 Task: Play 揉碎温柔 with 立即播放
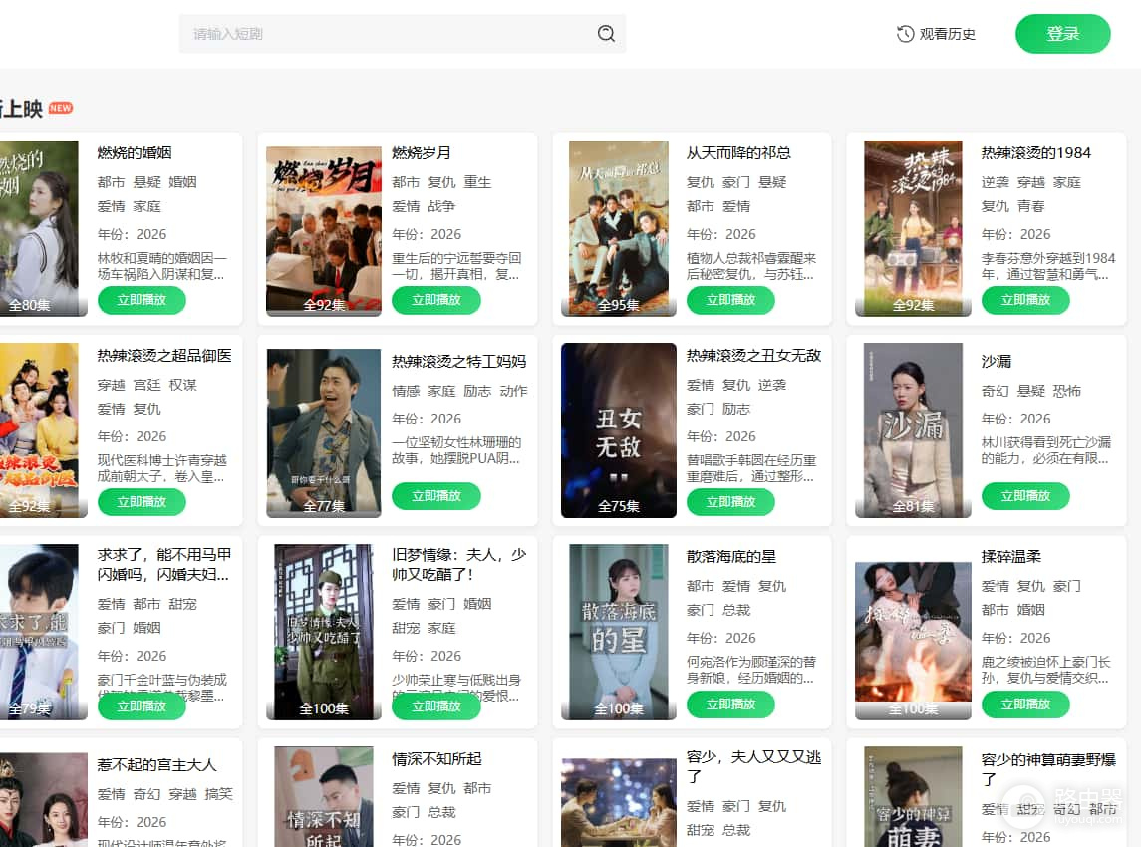click(1025, 705)
